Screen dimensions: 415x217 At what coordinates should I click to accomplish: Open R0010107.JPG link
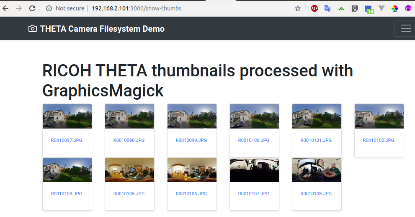[x=253, y=194]
